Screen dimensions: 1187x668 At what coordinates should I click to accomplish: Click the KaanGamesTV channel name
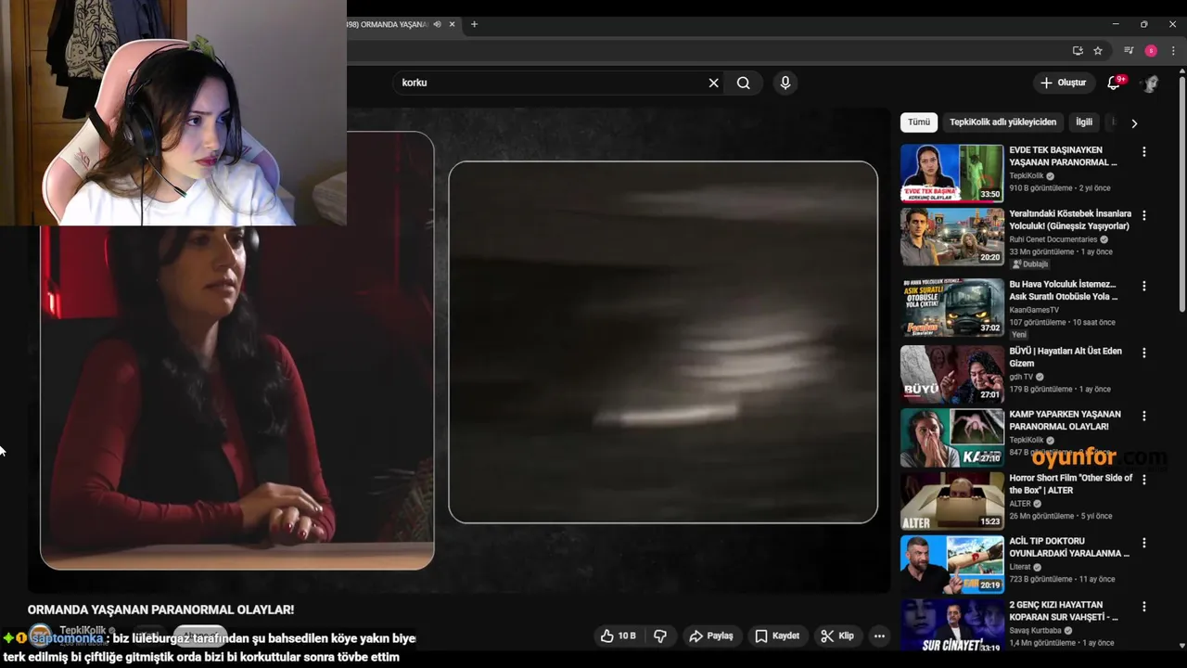[1034, 310]
